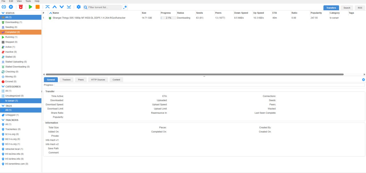Click the add torrent link icon
Screen dimensions: 366x173
tap(4, 7)
